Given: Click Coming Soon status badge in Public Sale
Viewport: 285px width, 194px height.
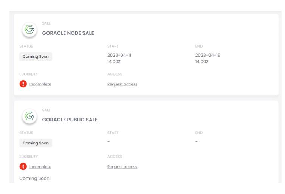Looking at the screenshot, I should (36, 143).
